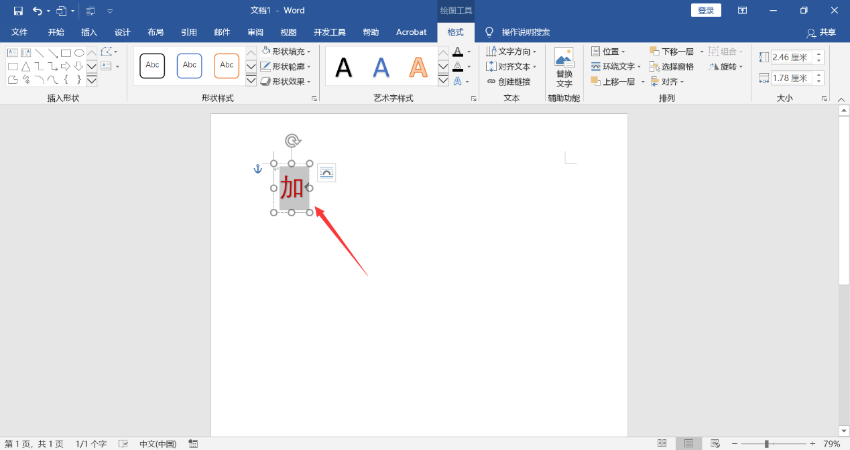Open 形状轮廓 shape outline dropdown
850x450 pixels.
[286, 66]
